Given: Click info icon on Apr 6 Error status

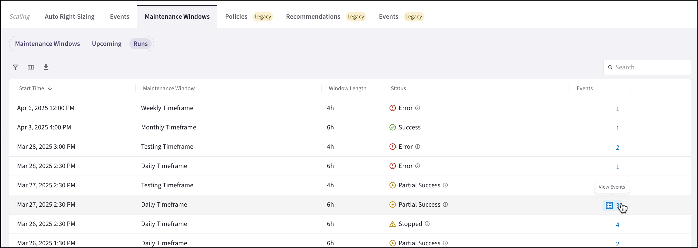Looking at the screenshot, I should click(x=417, y=108).
